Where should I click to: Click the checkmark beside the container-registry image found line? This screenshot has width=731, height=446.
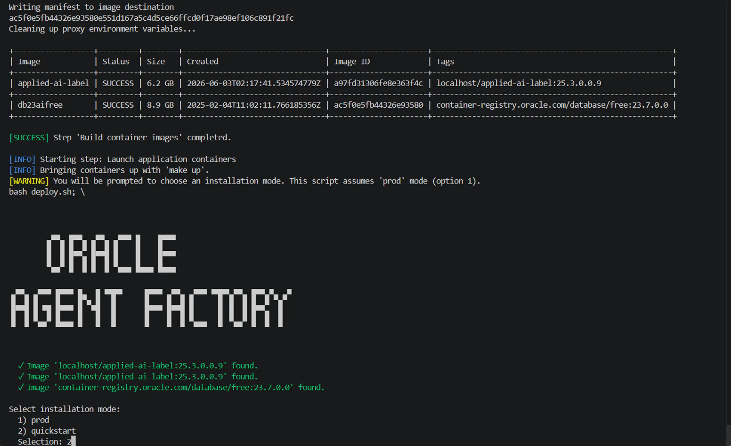pyautogui.click(x=21, y=387)
